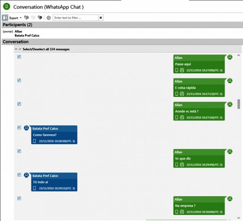The width and height of the screenshot is (243, 221).
Task: Click the conversation scrollbar thumb
Action: point(239,104)
